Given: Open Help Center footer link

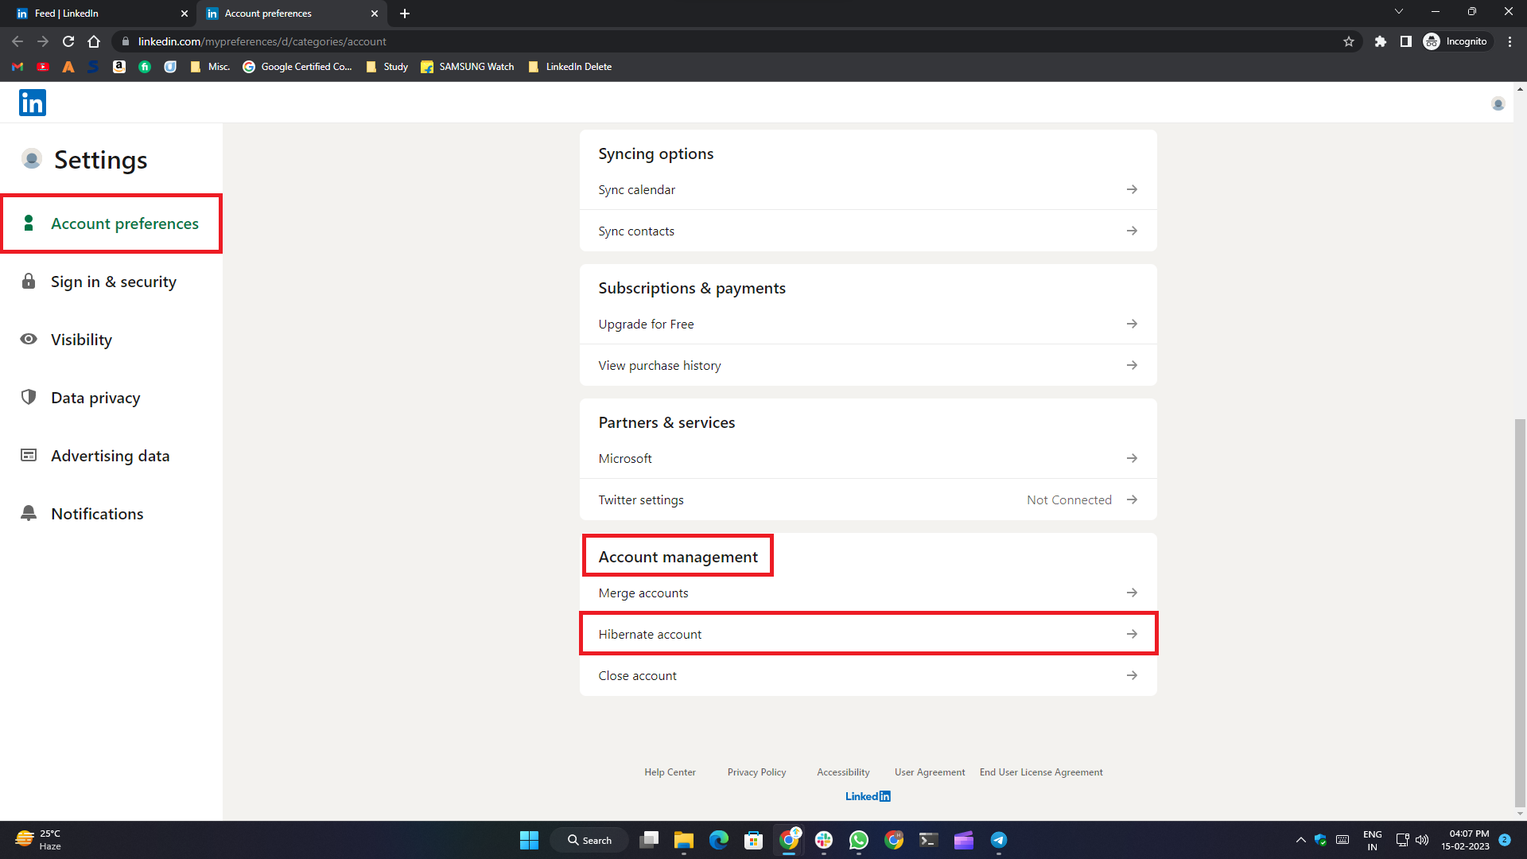Looking at the screenshot, I should pos(670,772).
